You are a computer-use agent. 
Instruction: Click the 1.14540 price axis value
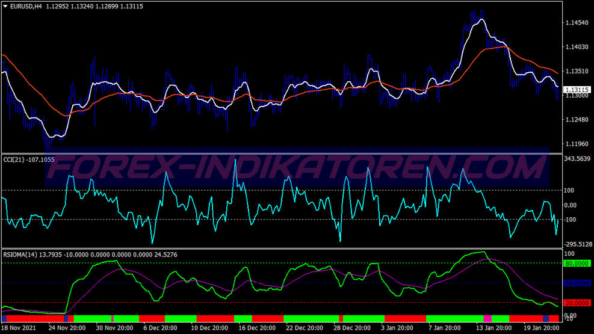click(x=577, y=23)
